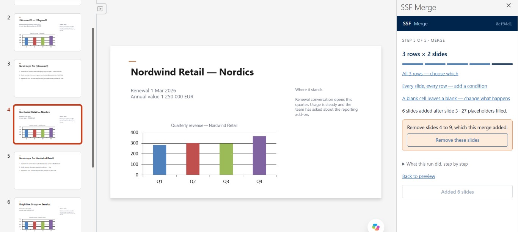Screen dimensions: 518x232
Task: Click the SSF Merge pane title
Action: pyautogui.click(x=418, y=8)
